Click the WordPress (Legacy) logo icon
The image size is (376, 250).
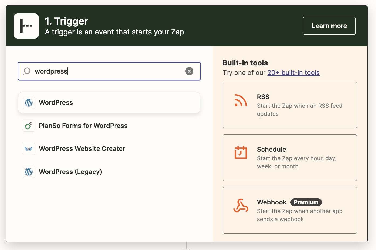pos(29,172)
